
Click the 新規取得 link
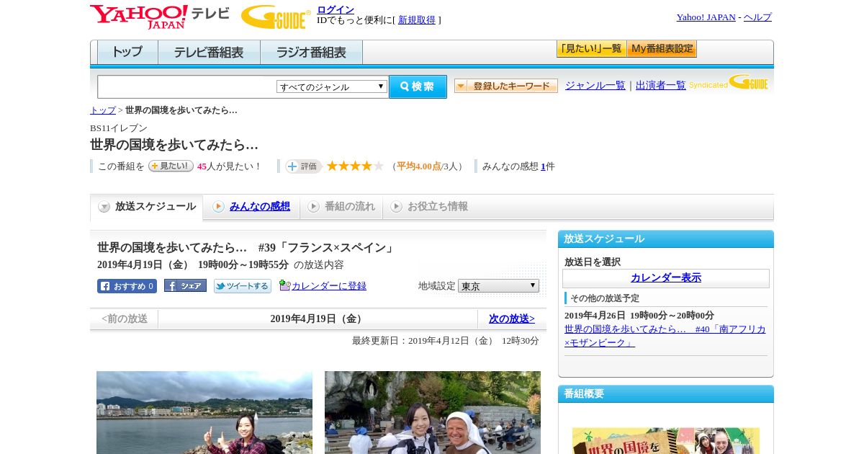(x=417, y=20)
